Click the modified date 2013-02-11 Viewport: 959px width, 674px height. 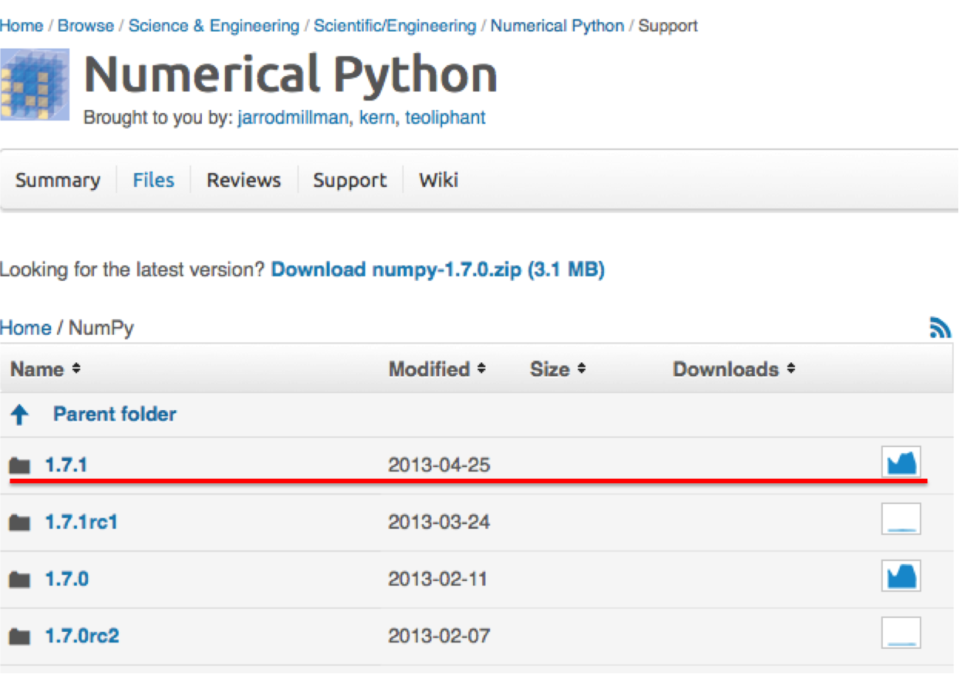(438, 579)
